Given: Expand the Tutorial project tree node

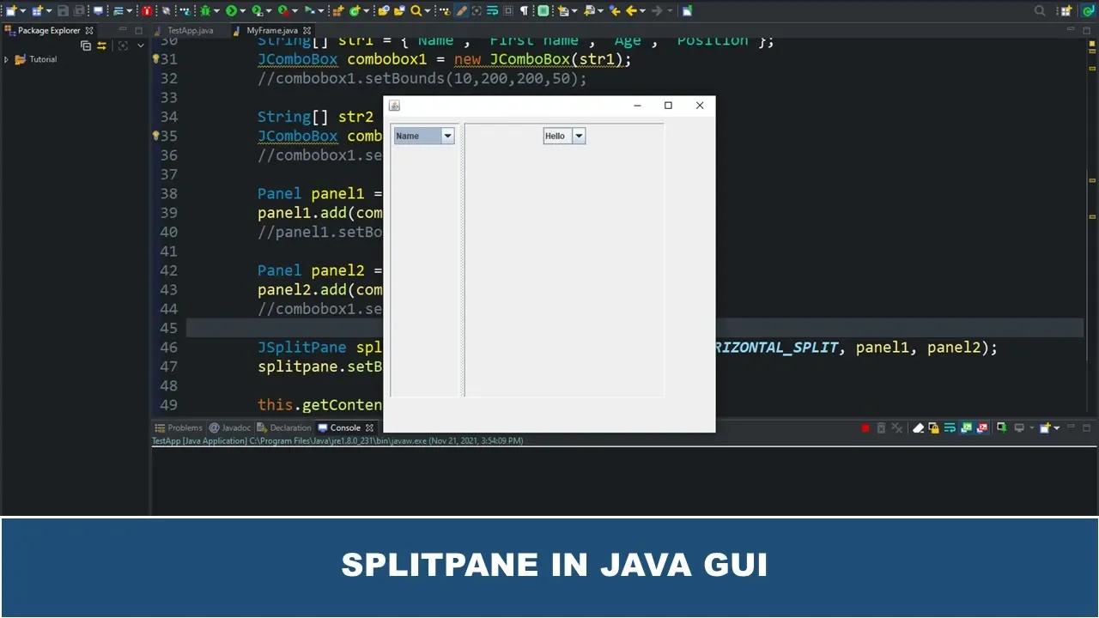Looking at the screenshot, I should [x=7, y=59].
